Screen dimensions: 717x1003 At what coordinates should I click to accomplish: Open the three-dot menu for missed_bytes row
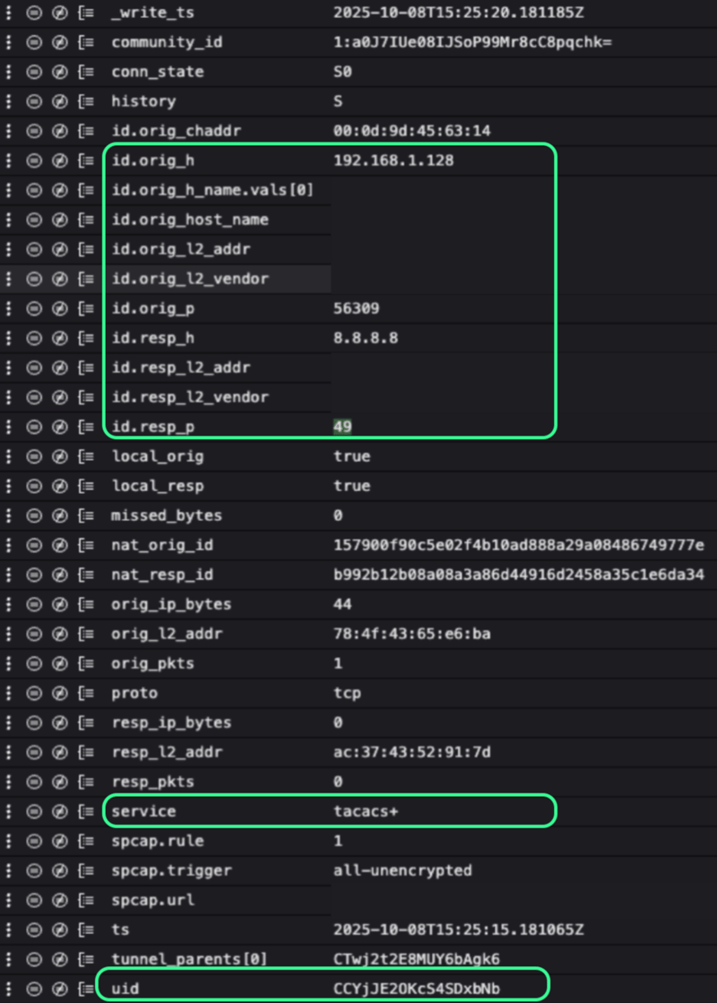10,515
